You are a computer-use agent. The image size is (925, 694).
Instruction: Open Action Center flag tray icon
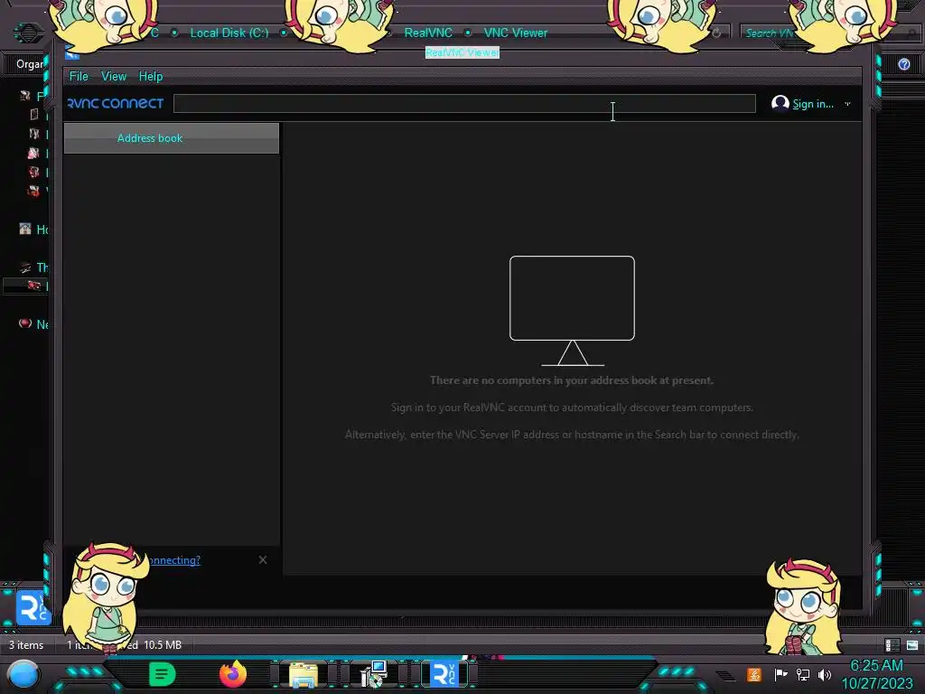(780, 674)
